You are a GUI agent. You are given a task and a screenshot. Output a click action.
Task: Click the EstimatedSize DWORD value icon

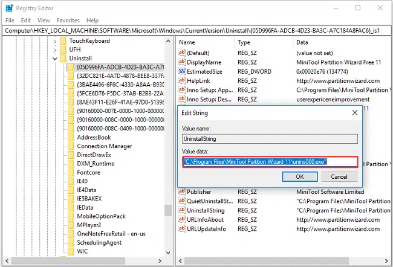tap(183, 71)
